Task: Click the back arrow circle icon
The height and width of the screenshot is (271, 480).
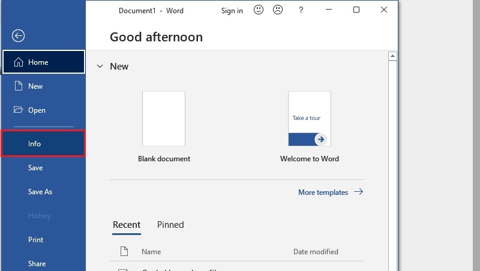Action: click(19, 36)
